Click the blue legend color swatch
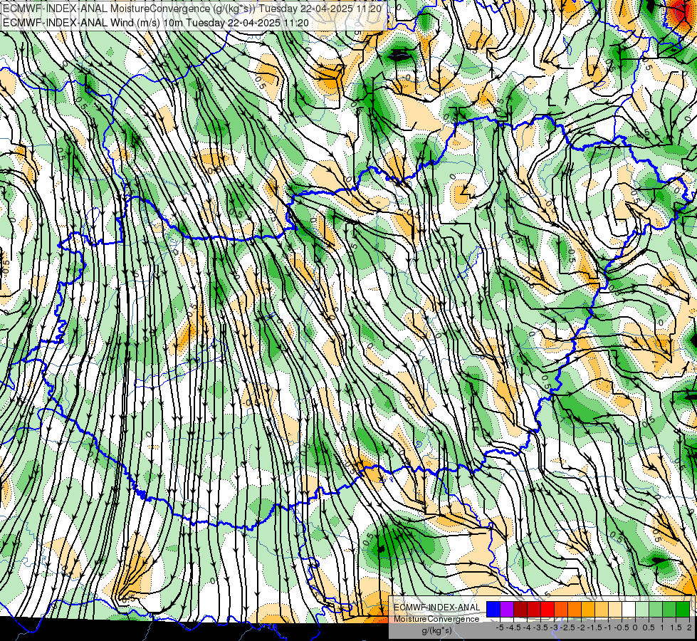The image size is (697, 641). tap(493, 610)
